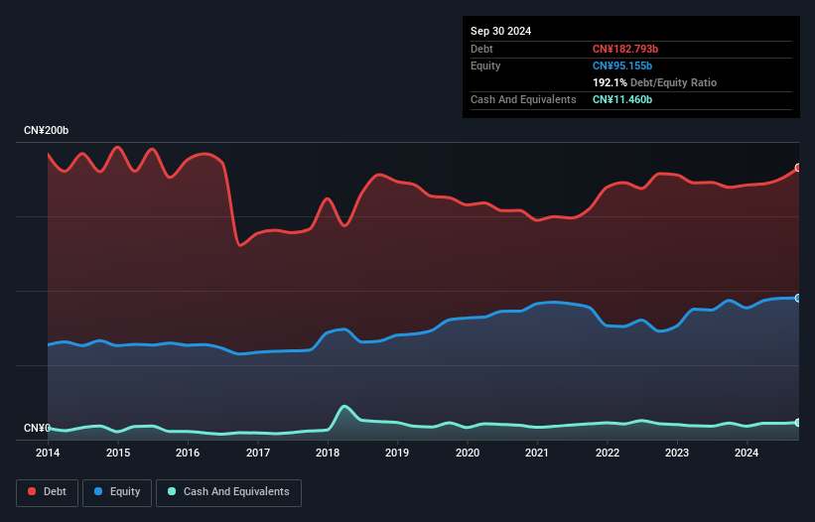Viewport: 815px width, 522px height.
Task: Click the Equity label in tooltip
Action: pyautogui.click(x=485, y=65)
